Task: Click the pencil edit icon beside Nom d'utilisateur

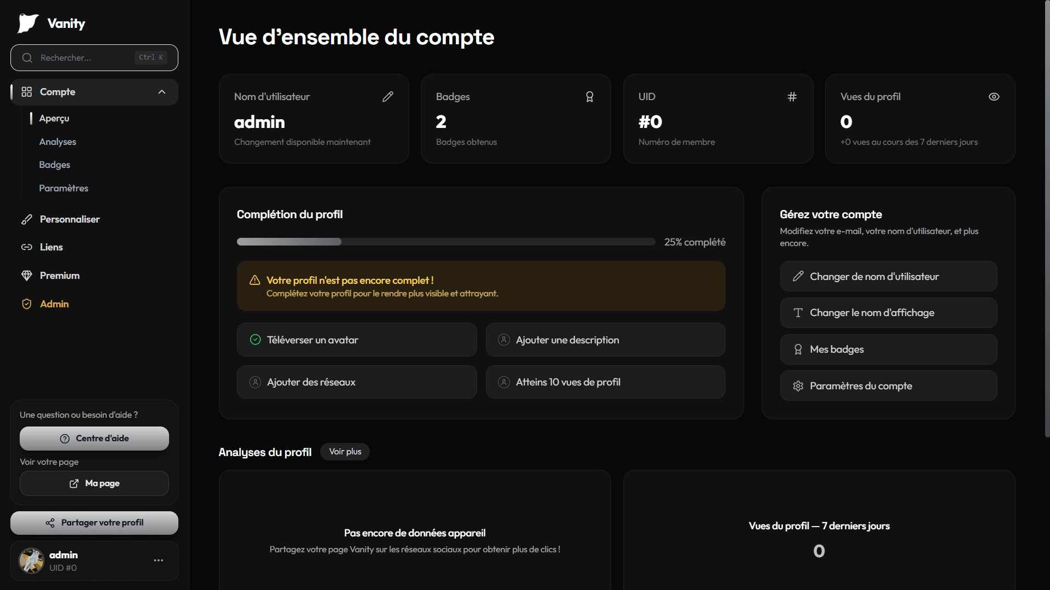Action: coord(387,97)
